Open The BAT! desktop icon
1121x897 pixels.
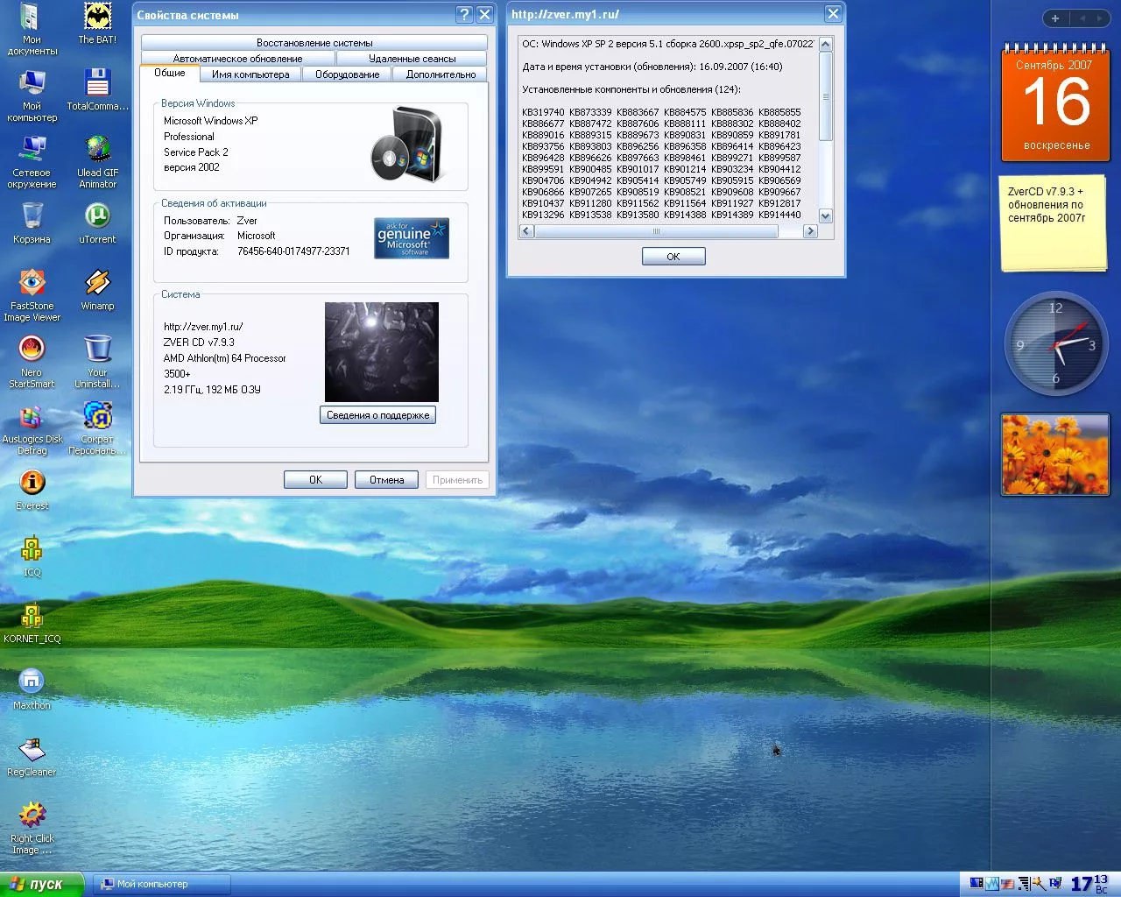tap(97, 24)
